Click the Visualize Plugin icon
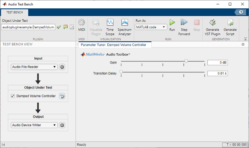 96,27
